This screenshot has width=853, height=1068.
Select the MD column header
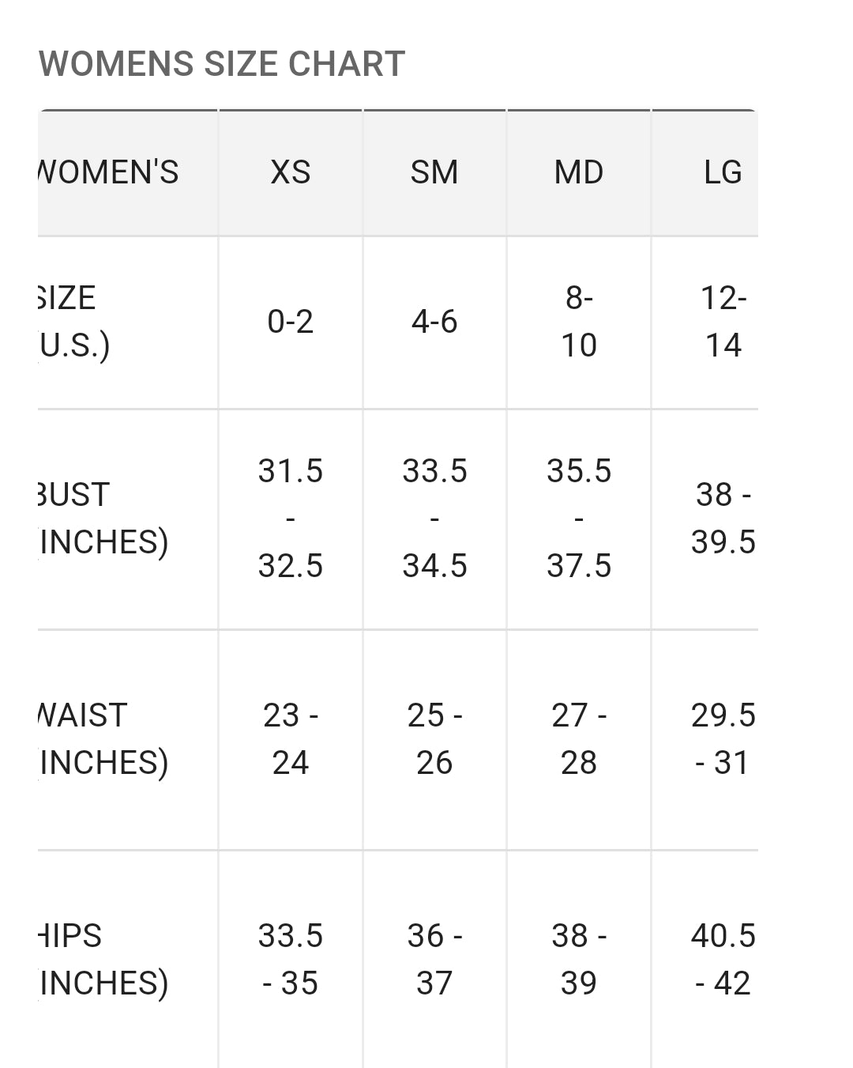click(579, 172)
